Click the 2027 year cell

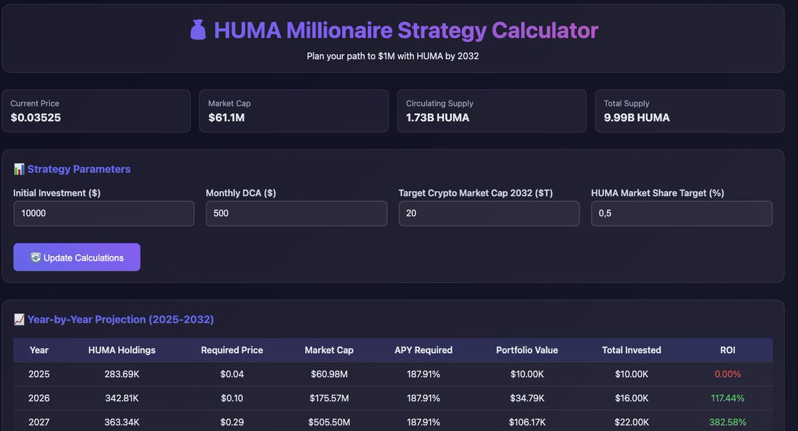(x=39, y=422)
